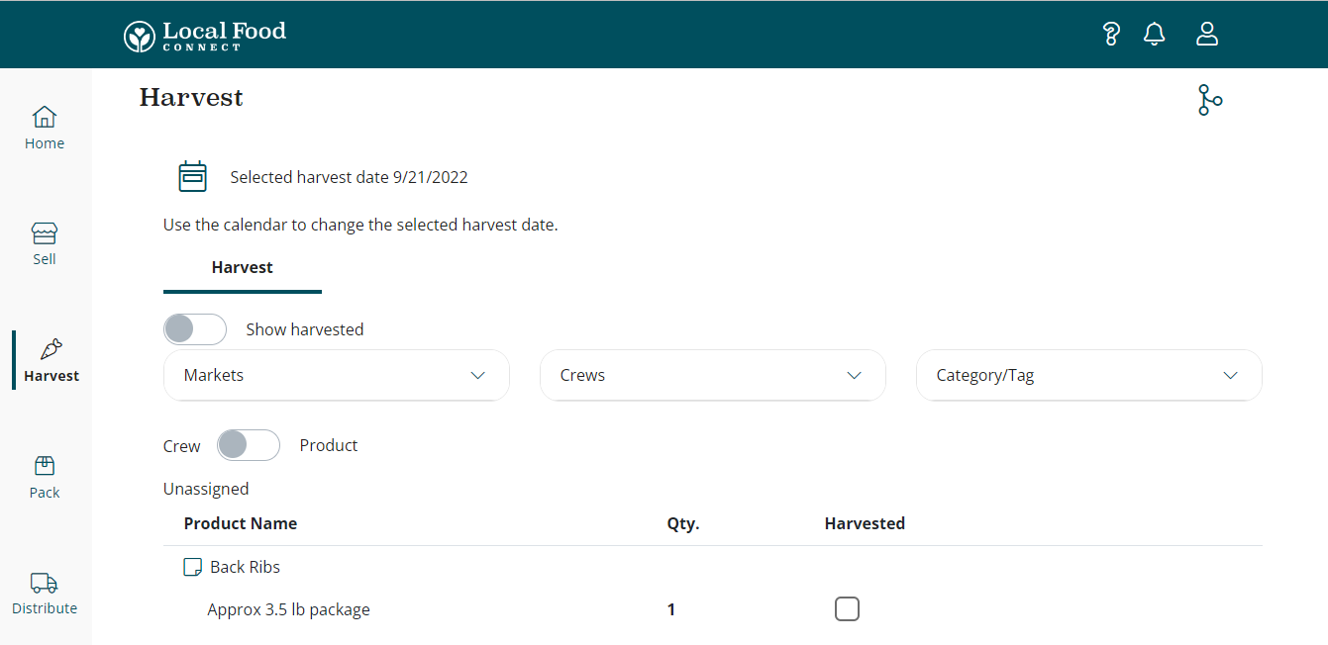Select the Harvest tab
1328x645 pixels.
(243, 268)
